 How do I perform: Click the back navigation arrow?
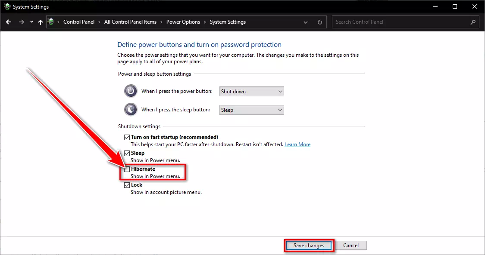tap(9, 22)
